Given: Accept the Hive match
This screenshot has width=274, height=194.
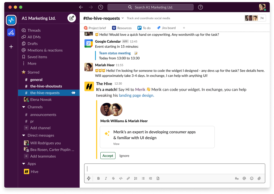Looking at the screenshot, I should point(108,156).
